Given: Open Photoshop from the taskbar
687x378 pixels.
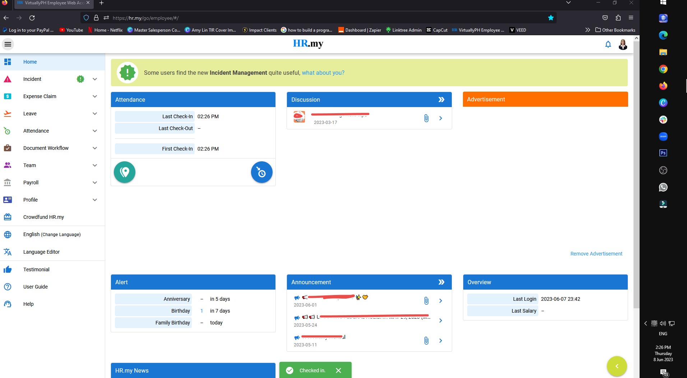Looking at the screenshot, I should point(663,153).
